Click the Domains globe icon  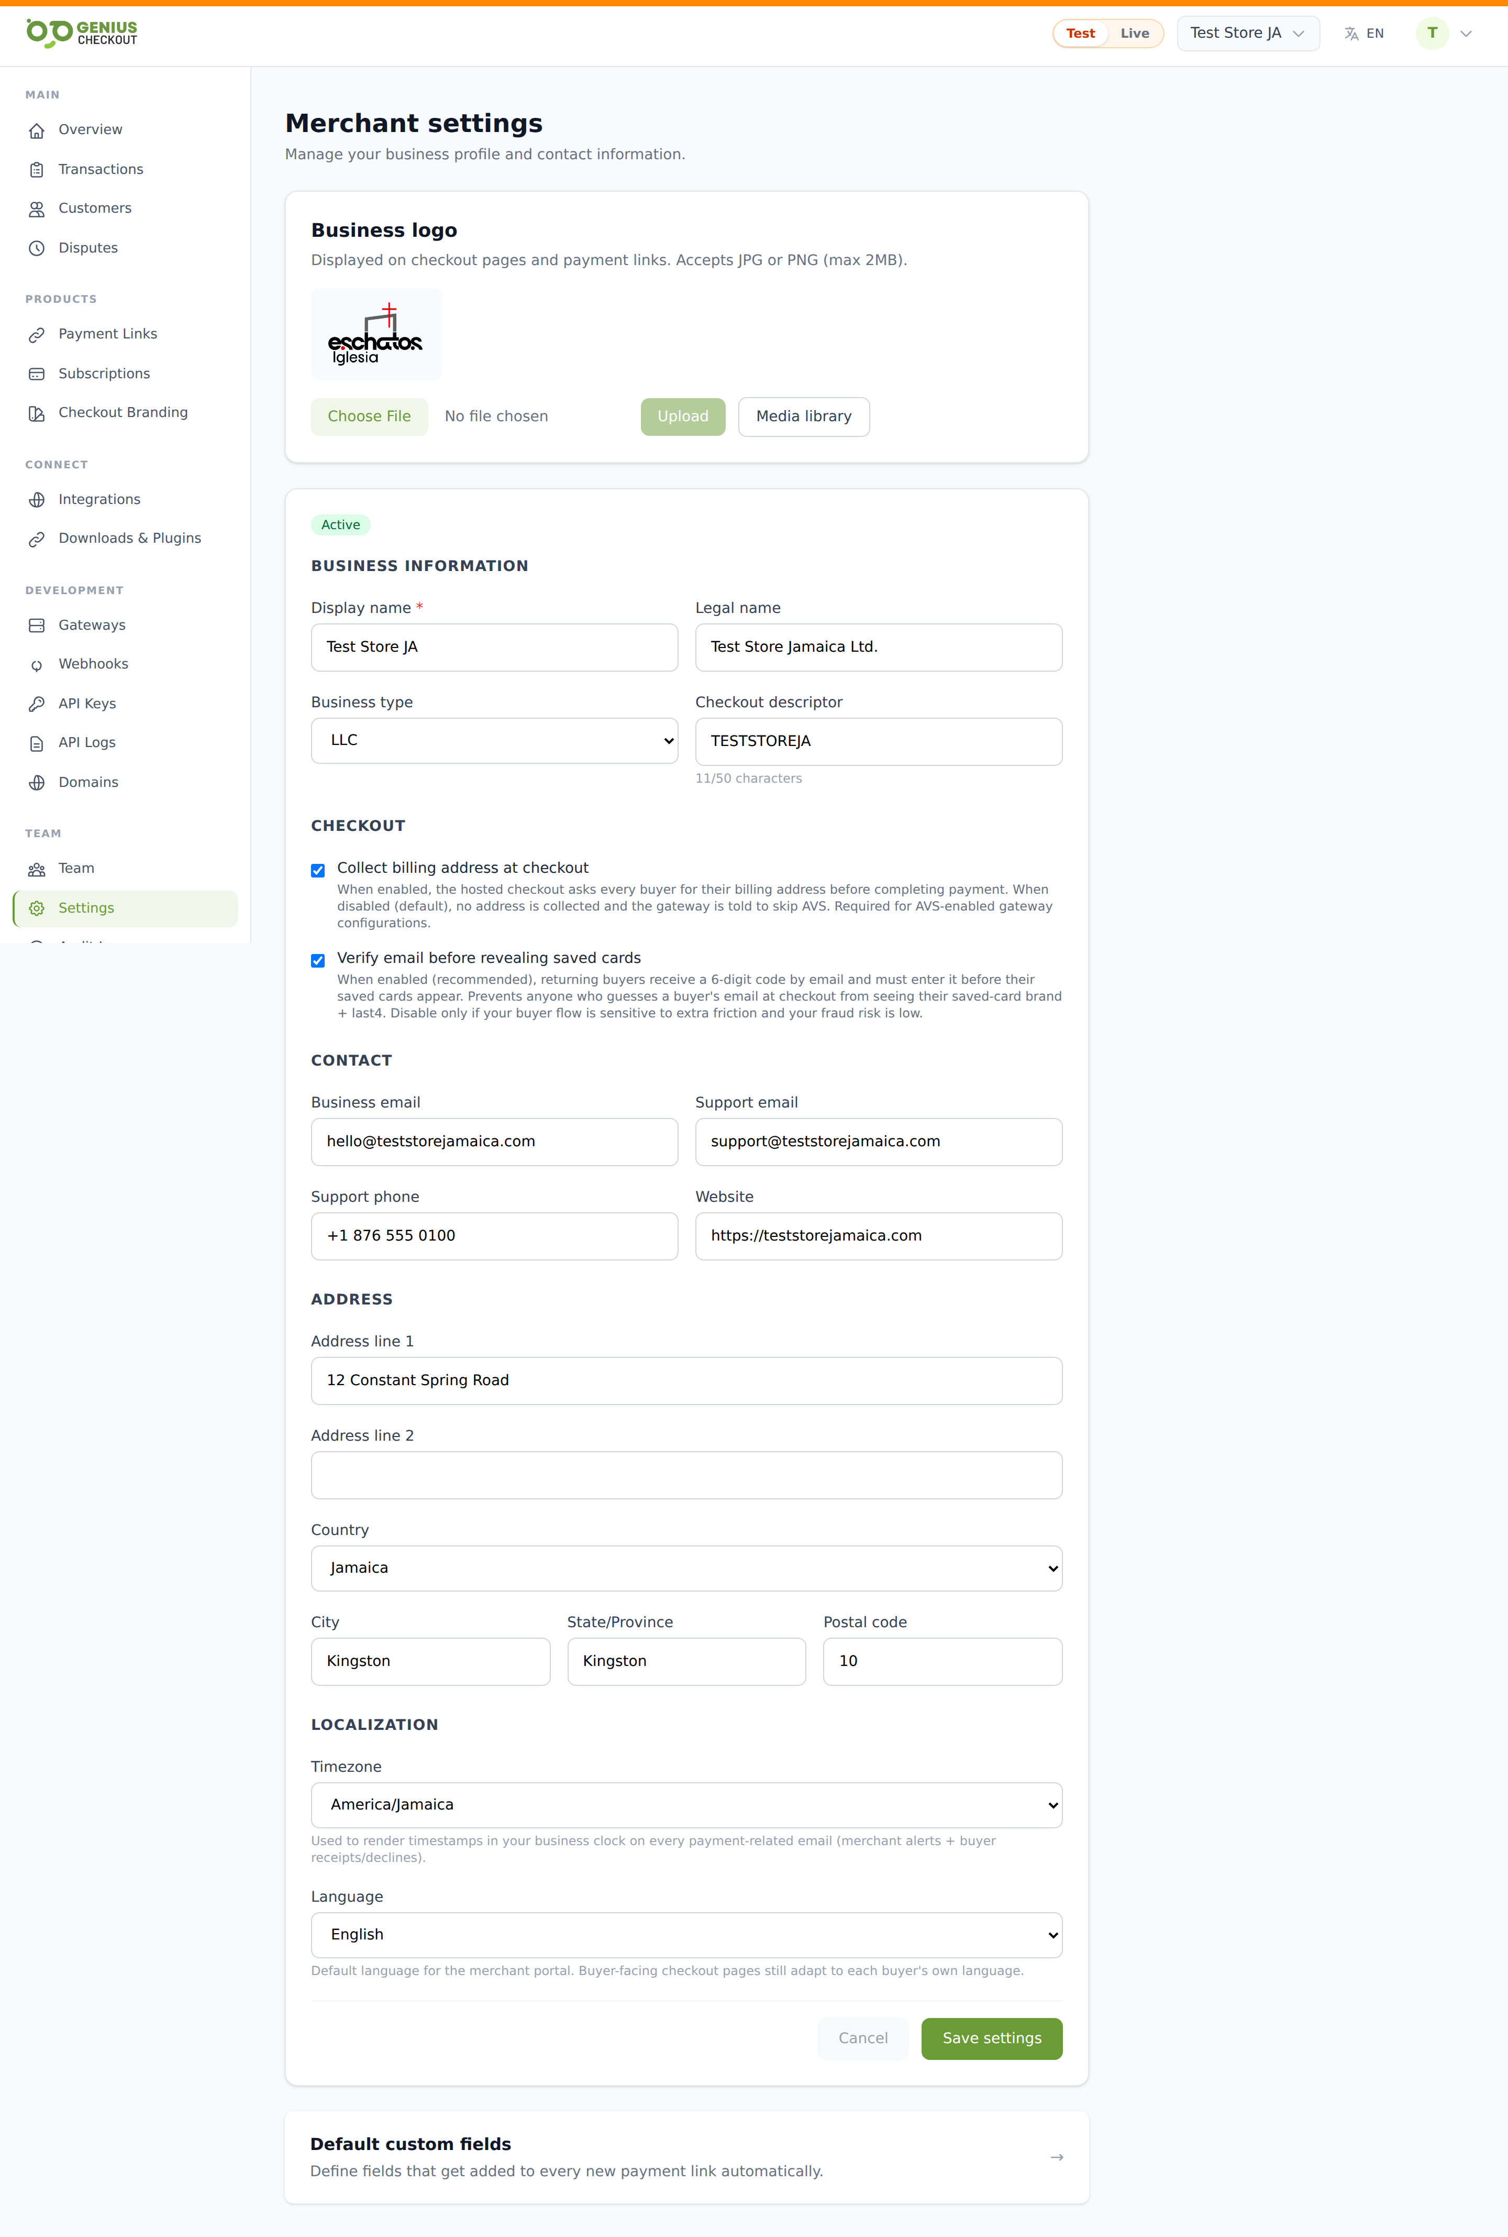(37, 782)
